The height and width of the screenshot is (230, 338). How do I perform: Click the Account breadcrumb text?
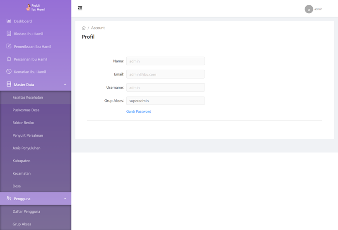tap(98, 28)
